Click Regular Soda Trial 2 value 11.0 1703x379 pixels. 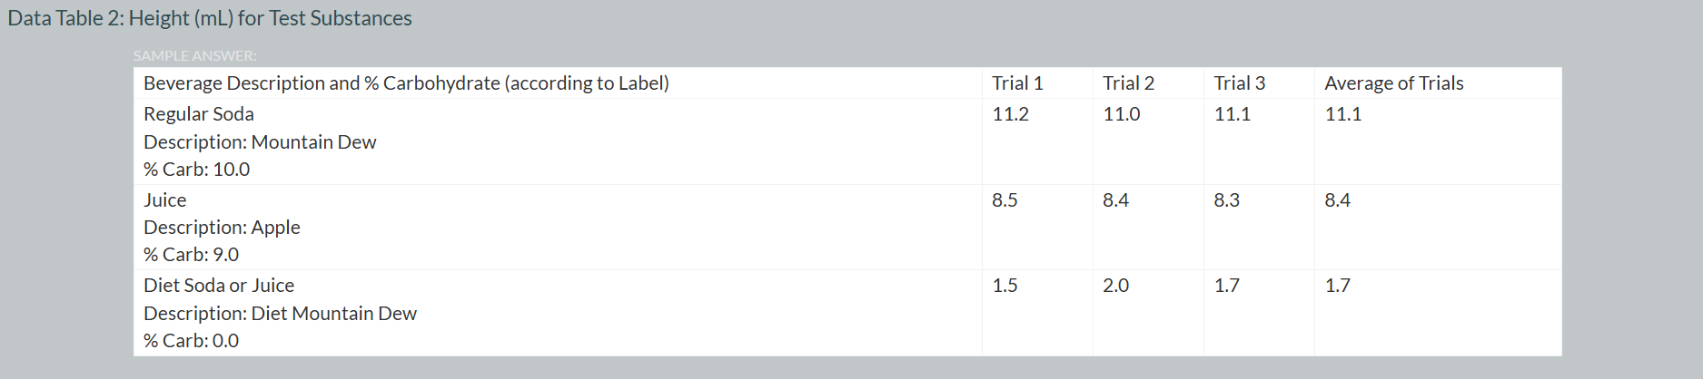click(x=1121, y=114)
